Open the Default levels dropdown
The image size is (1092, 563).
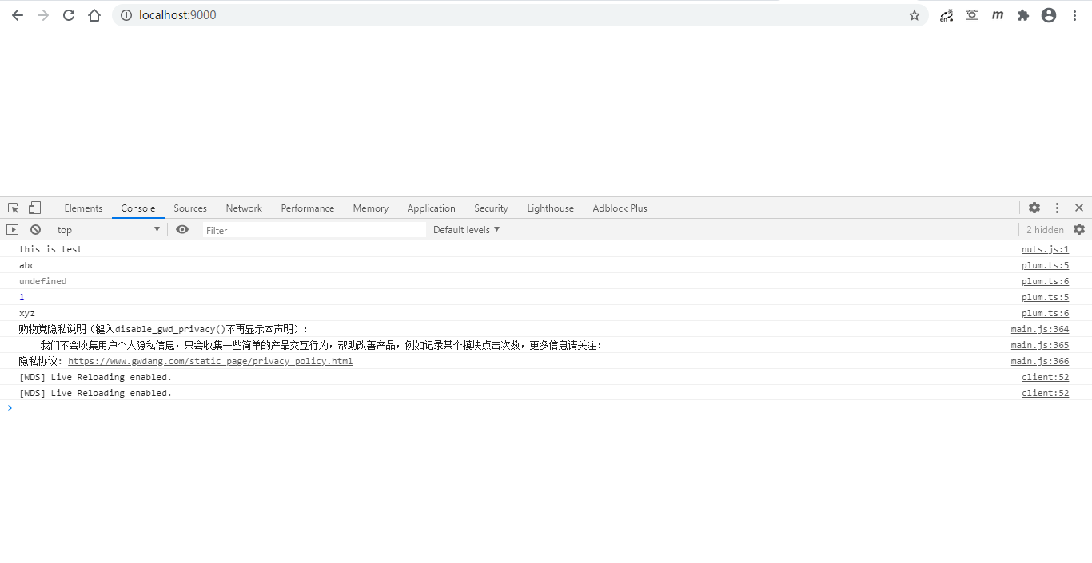466,229
